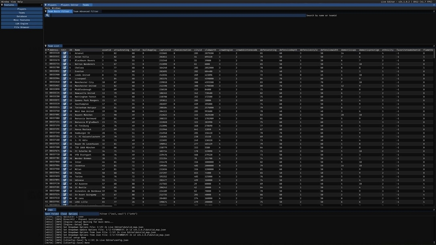Open edit icon for Chelsea row
Viewport: 436px width, 245px height.
65,68
